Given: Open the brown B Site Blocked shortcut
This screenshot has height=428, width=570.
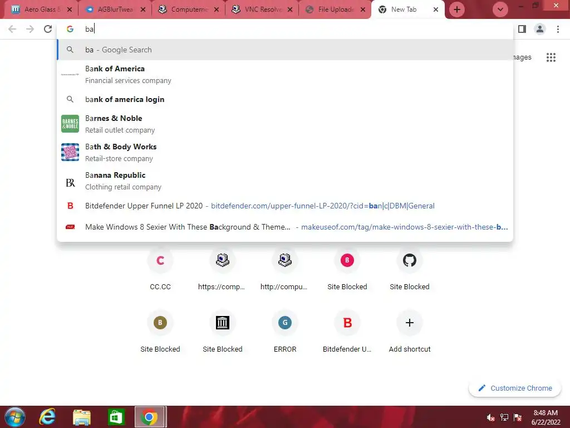Looking at the screenshot, I should (160, 331).
